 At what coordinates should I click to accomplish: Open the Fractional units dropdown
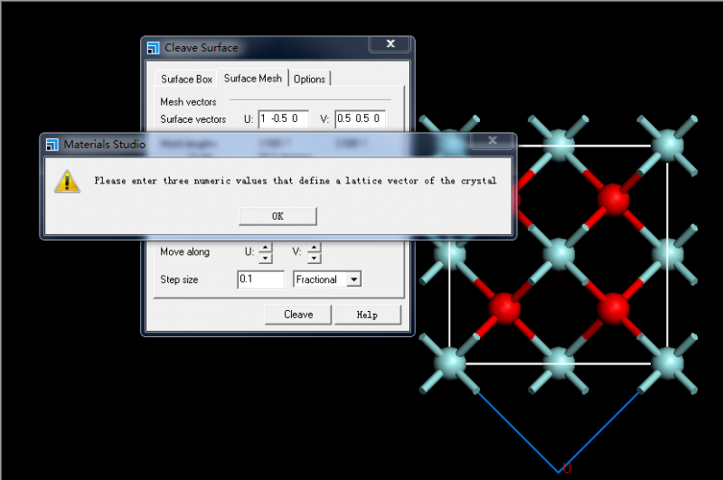[x=353, y=279]
